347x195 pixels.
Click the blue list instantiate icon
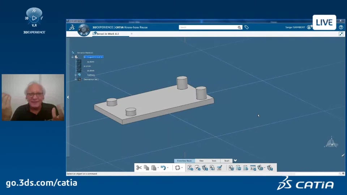click(238, 168)
